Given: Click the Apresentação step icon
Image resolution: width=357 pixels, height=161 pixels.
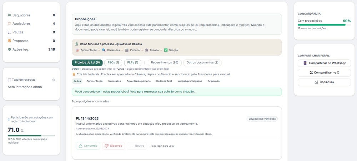Looking at the screenshot, I should (77, 50).
